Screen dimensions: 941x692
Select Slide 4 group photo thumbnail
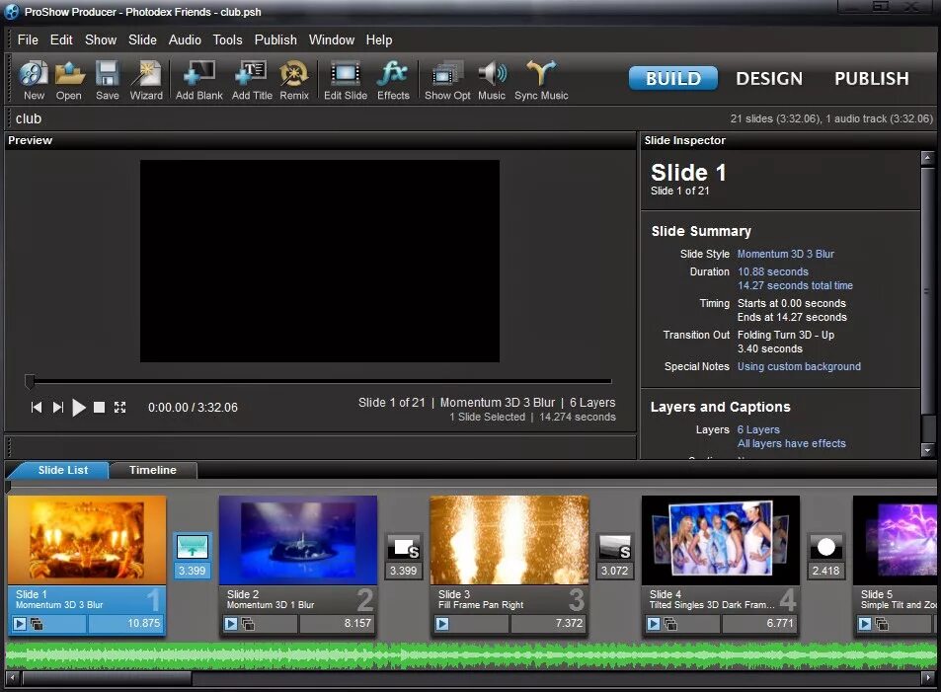[x=721, y=540]
